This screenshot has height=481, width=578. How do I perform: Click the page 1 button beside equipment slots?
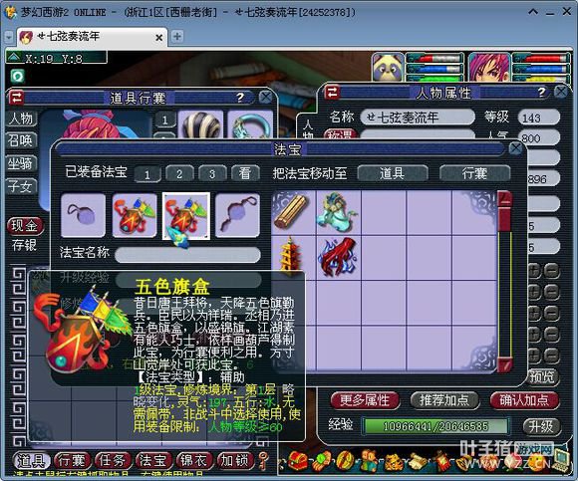pos(164,120)
